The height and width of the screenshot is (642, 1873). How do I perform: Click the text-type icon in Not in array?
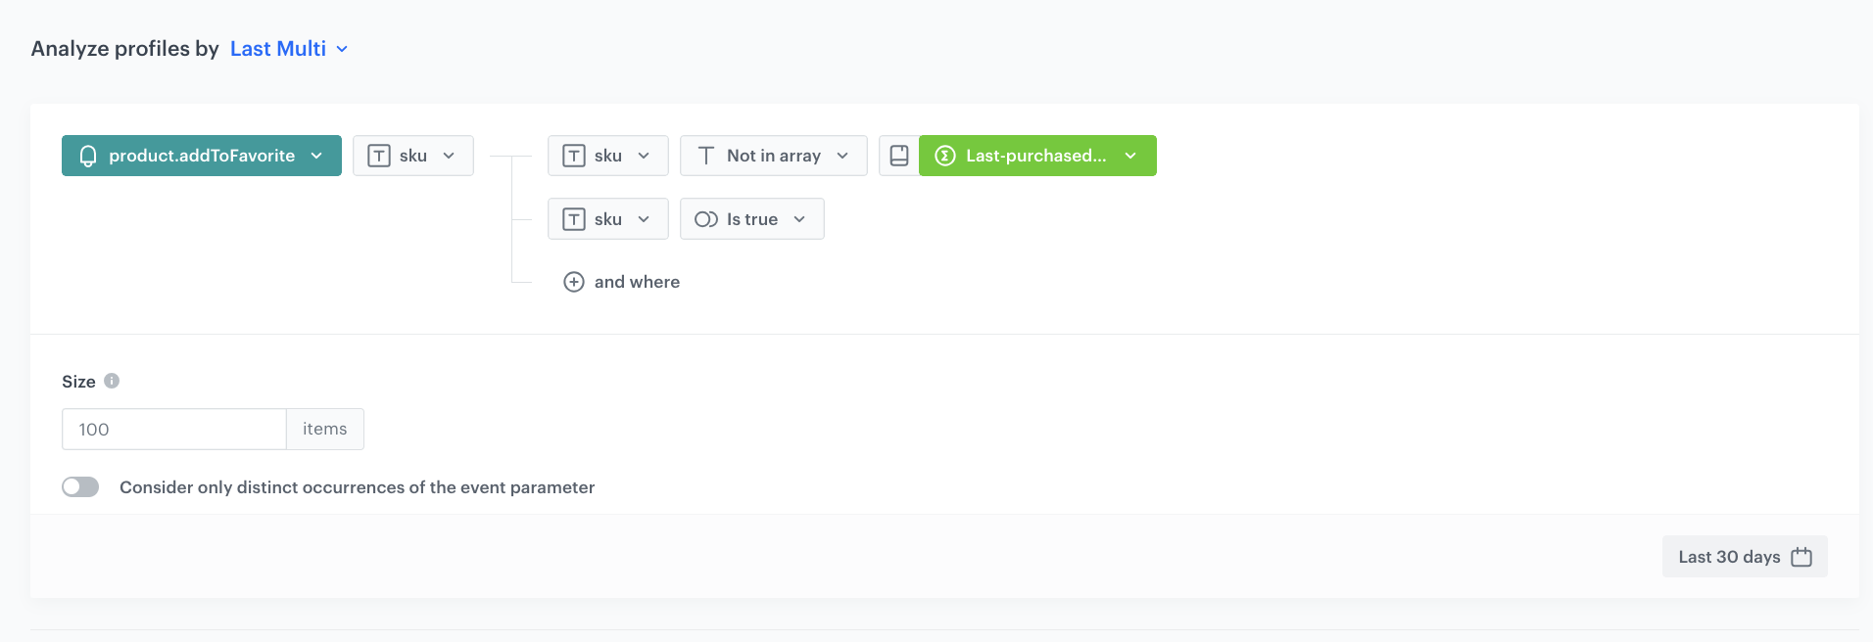click(705, 156)
